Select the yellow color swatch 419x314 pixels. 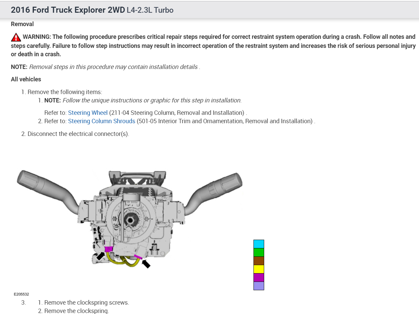click(259, 269)
